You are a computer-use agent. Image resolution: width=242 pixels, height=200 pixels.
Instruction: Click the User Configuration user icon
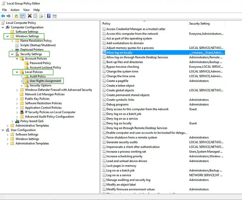[x=8, y=130]
